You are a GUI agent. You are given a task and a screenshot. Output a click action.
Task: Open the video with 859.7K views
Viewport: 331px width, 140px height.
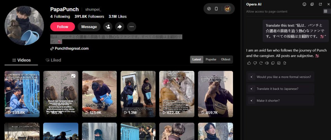click(x=215, y=94)
